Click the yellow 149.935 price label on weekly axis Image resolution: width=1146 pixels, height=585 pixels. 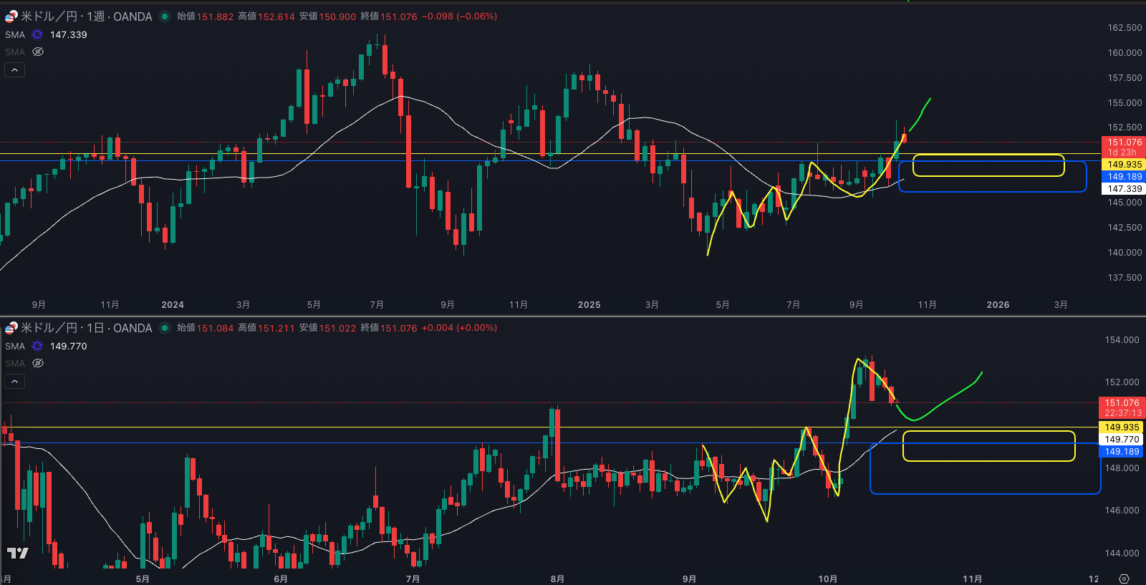tap(1124, 165)
